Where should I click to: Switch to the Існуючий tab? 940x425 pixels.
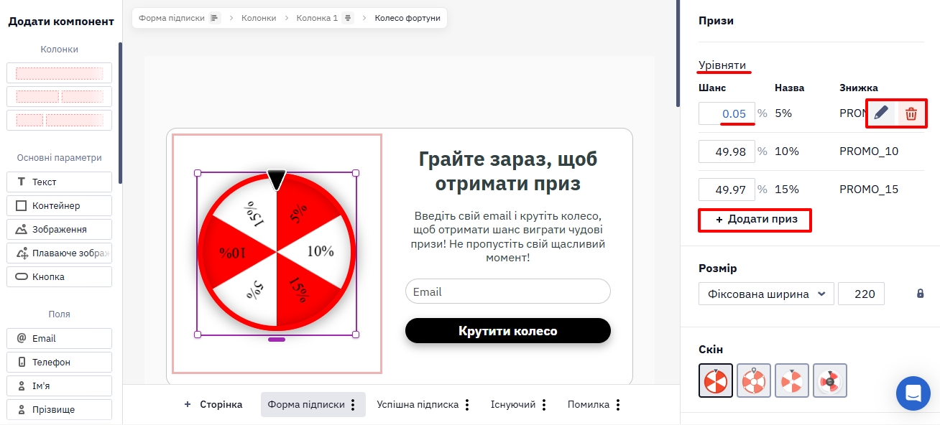pos(513,405)
